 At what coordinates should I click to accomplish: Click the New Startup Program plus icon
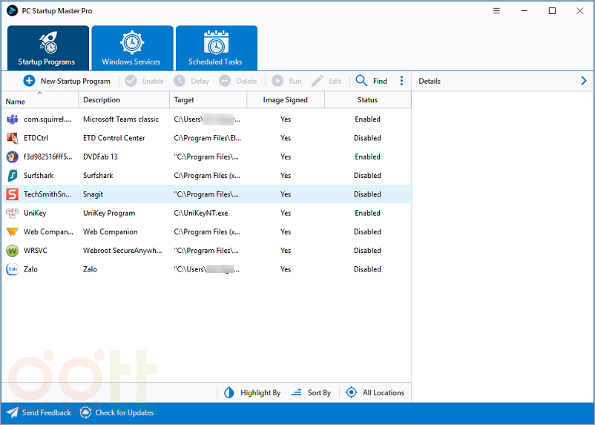(29, 81)
